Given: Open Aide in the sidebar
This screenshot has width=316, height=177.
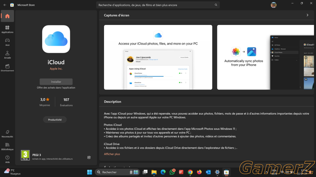Looking at the screenshot, I should coord(7,159).
